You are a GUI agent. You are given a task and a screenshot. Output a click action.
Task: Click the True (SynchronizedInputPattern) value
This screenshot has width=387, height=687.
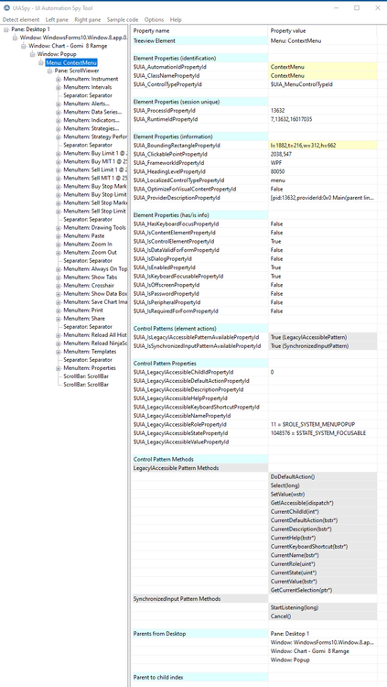(322, 346)
